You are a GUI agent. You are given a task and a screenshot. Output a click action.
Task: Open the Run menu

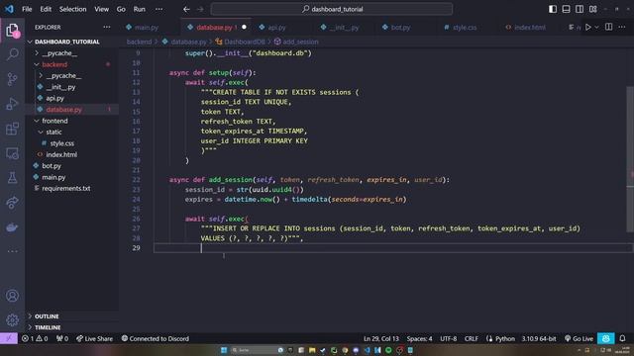coord(139,9)
